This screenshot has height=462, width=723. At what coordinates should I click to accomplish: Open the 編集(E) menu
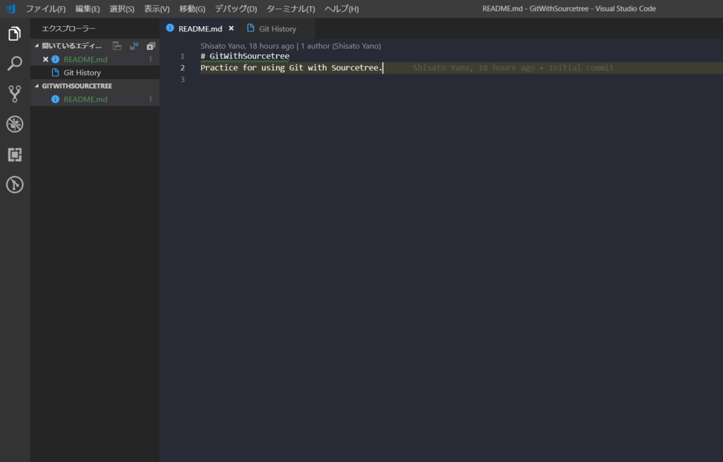pyautogui.click(x=88, y=8)
